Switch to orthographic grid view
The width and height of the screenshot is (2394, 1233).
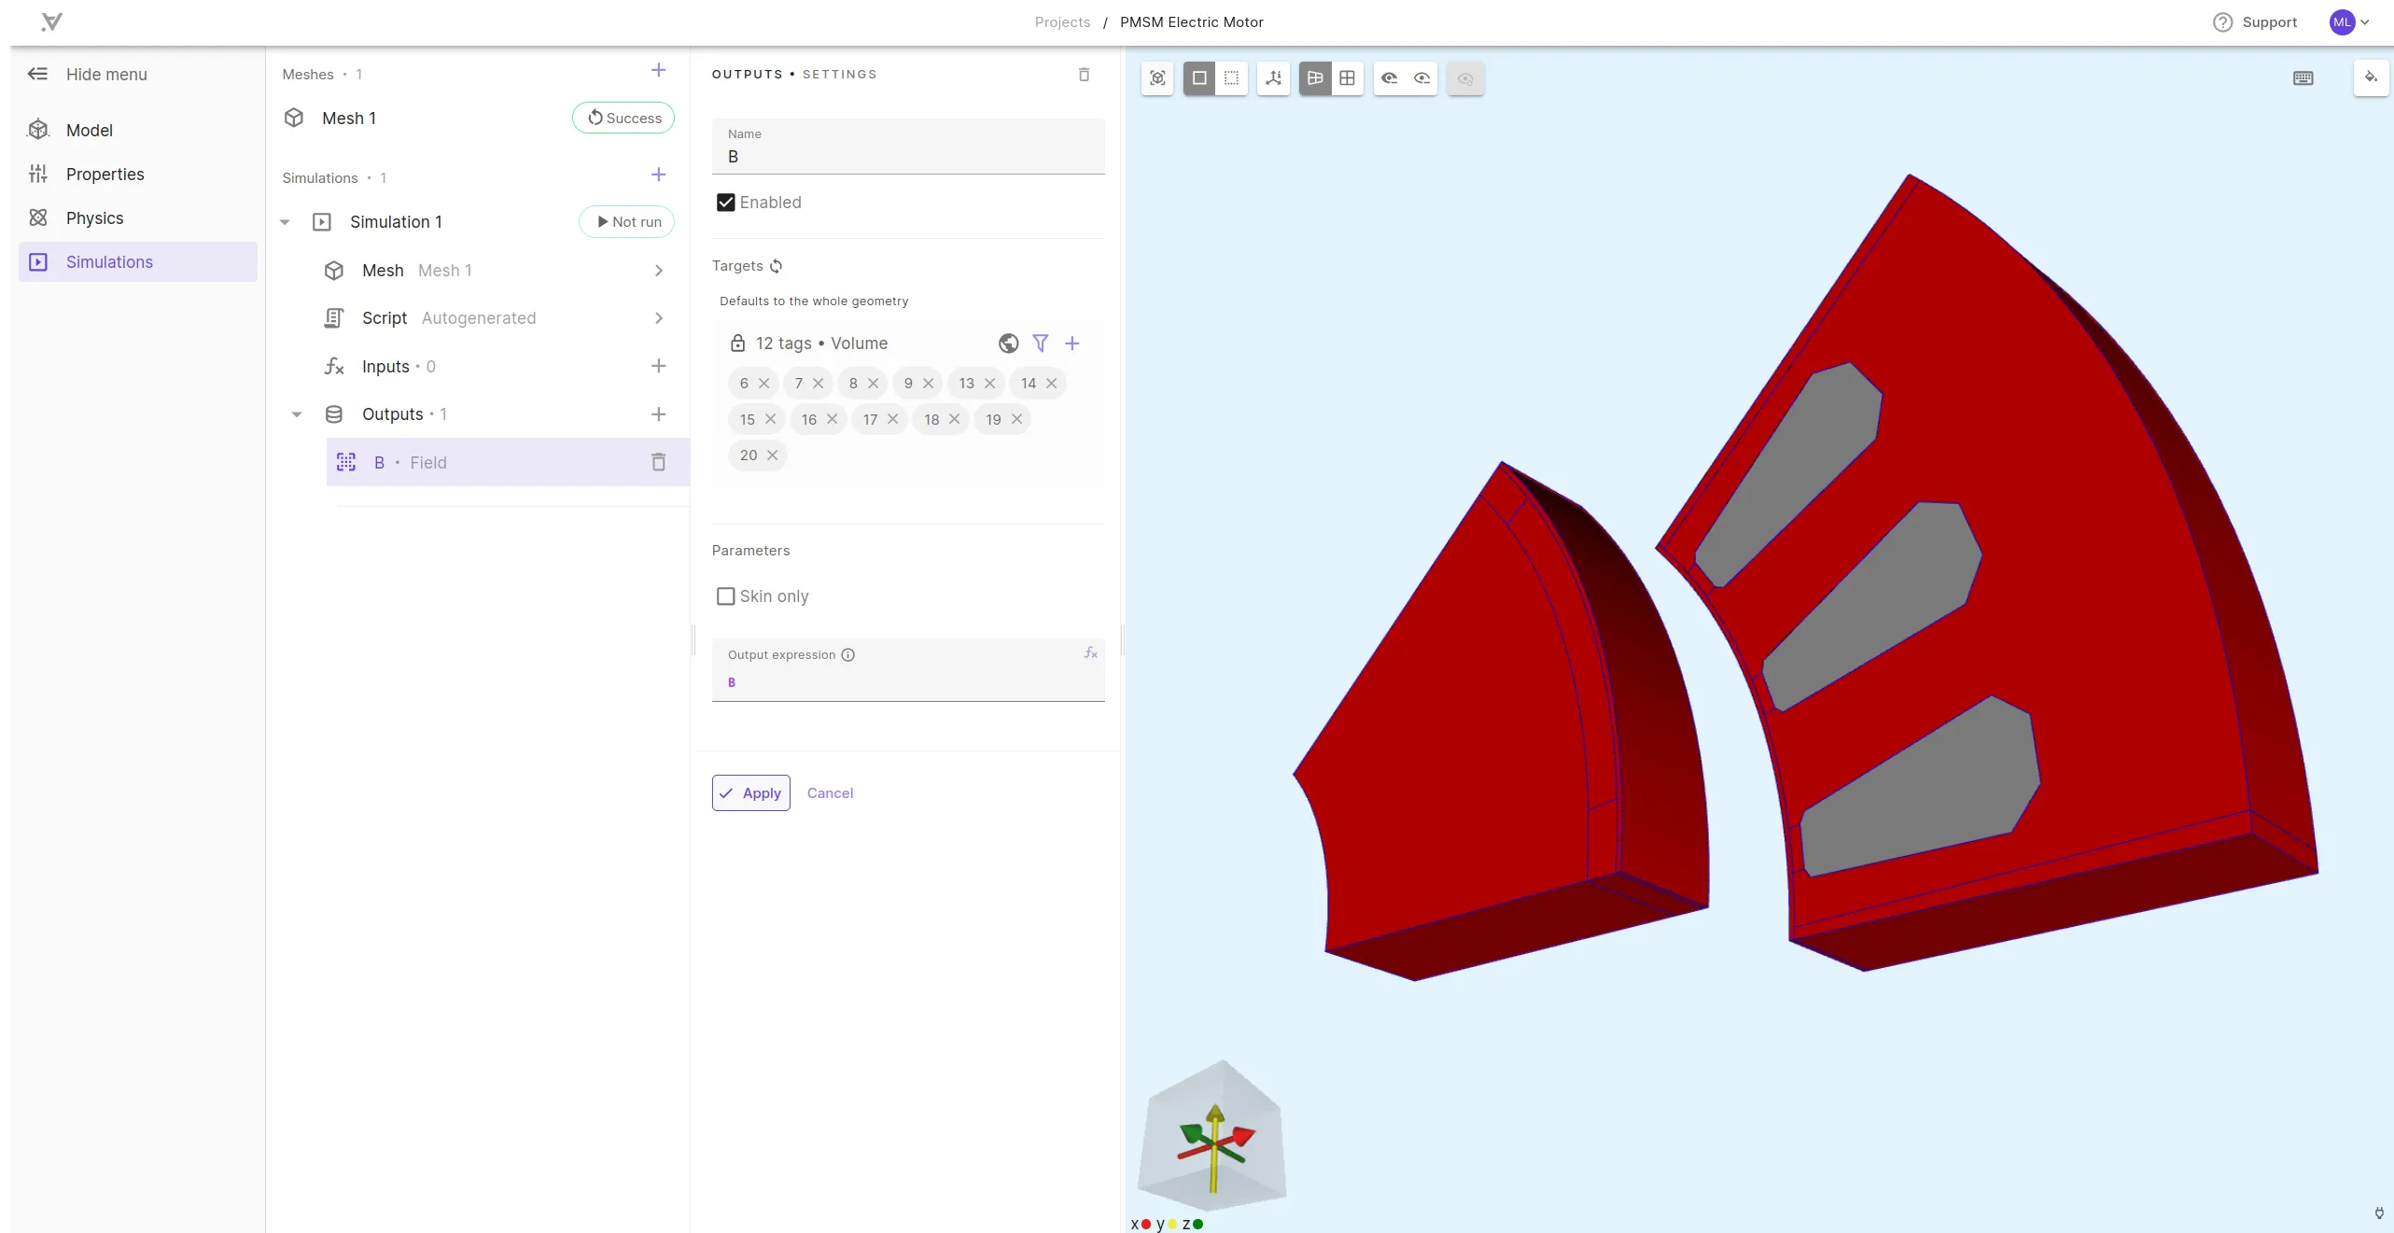pyautogui.click(x=1347, y=78)
